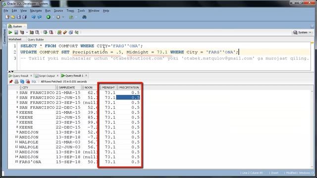
Task: Click the Rollback icon
Action: (x=51, y=32)
